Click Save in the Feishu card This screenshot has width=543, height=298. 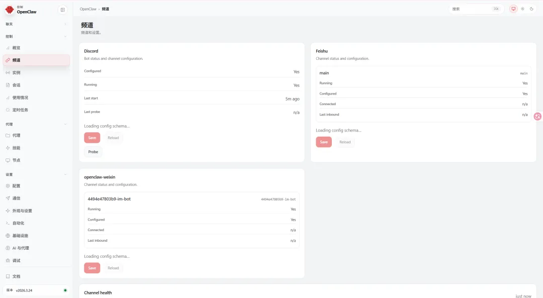pos(324,142)
